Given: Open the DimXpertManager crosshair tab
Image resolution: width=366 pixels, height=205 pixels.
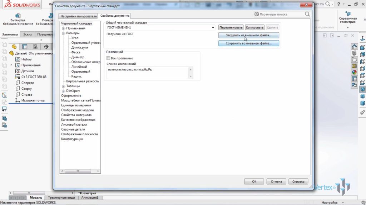Looking at the screenshot, I should click(x=46, y=47).
